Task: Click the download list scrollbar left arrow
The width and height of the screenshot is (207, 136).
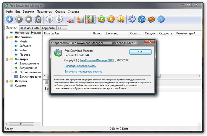Action: [45, 76]
